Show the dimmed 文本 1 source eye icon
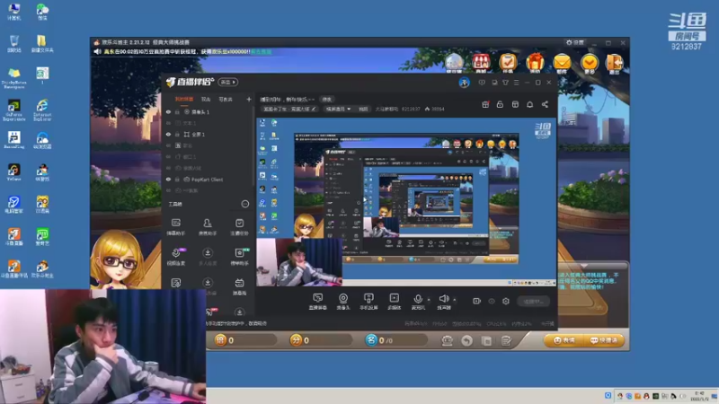The image size is (719, 404). coord(168,123)
